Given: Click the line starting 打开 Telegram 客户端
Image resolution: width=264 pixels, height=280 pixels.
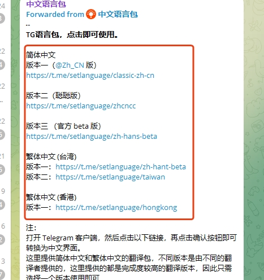Looking at the screenshot, I should point(131,238).
